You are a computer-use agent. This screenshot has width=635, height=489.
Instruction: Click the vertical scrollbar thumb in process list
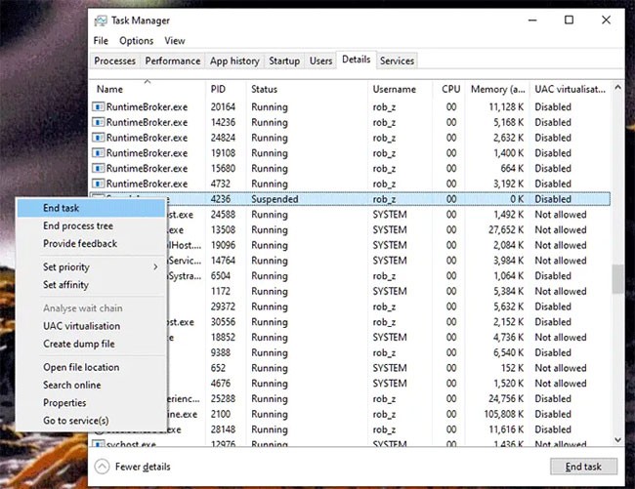(616, 279)
